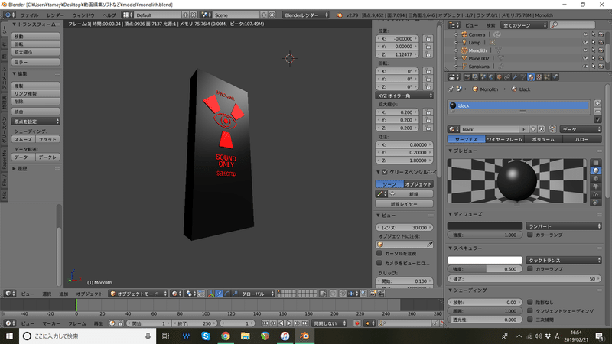Open the Global orientation dropdown
This screenshot has height=344, width=612.
click(256, 294)
